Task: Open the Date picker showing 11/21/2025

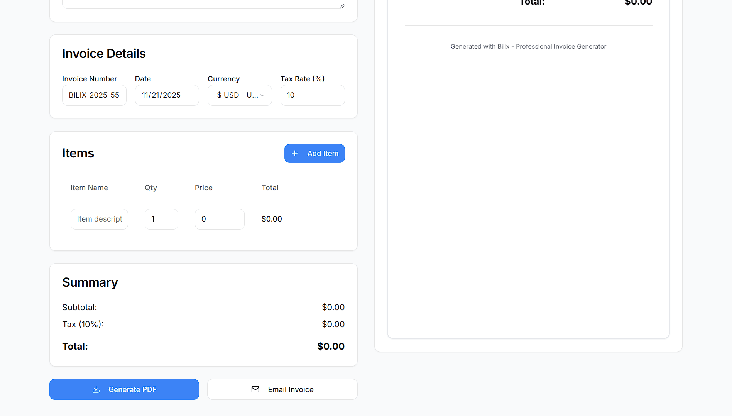Action: coord(167,95)
